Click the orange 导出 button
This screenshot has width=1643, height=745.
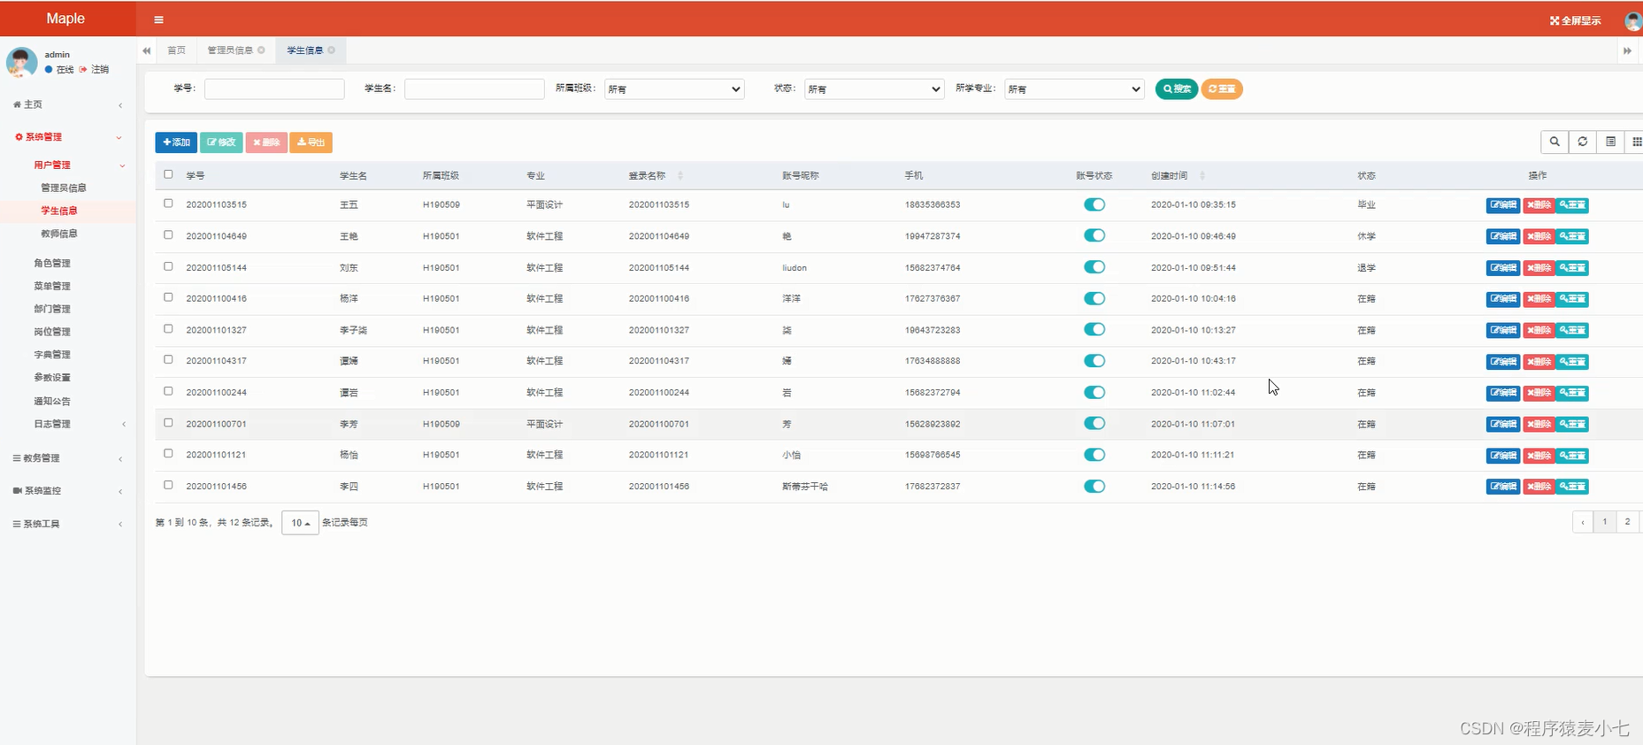311,142
